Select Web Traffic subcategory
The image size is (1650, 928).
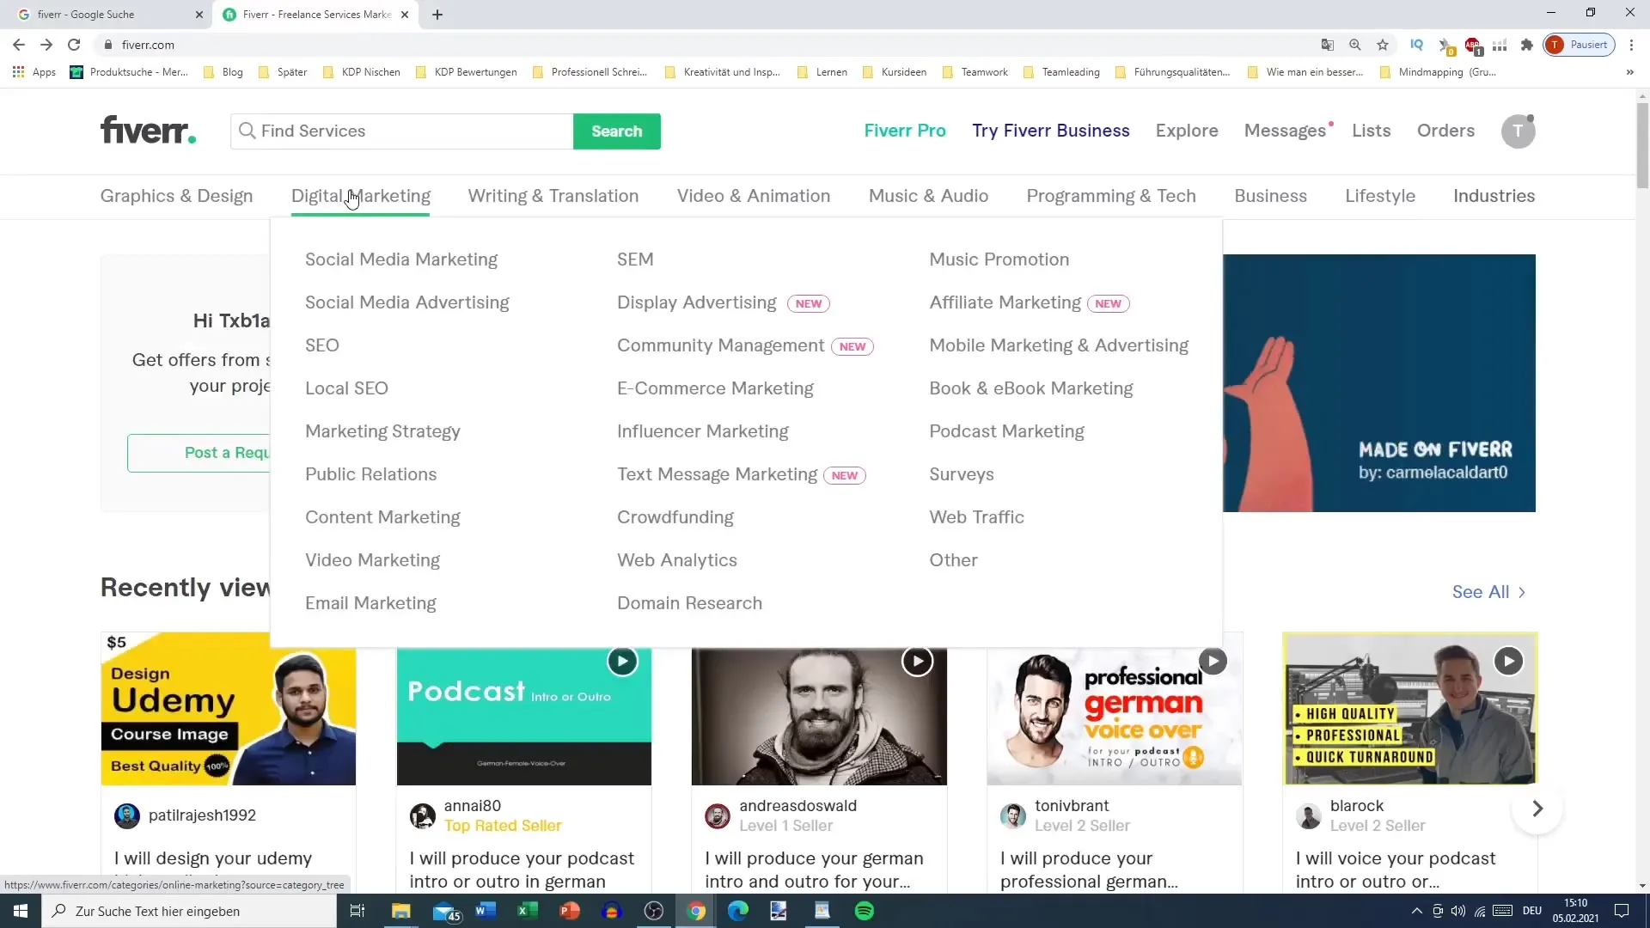[976, 517]
